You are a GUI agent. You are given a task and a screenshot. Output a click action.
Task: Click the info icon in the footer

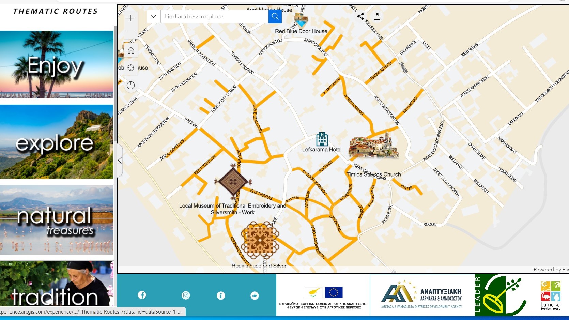[x=221, y=296]
